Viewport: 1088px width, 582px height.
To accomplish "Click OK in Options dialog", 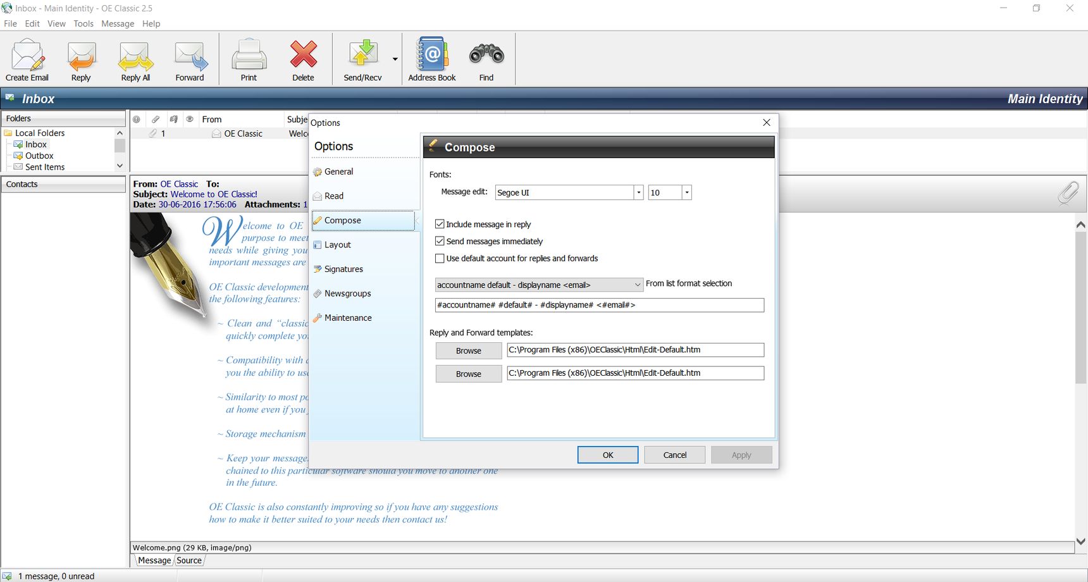I will click(x=608, y=455).
